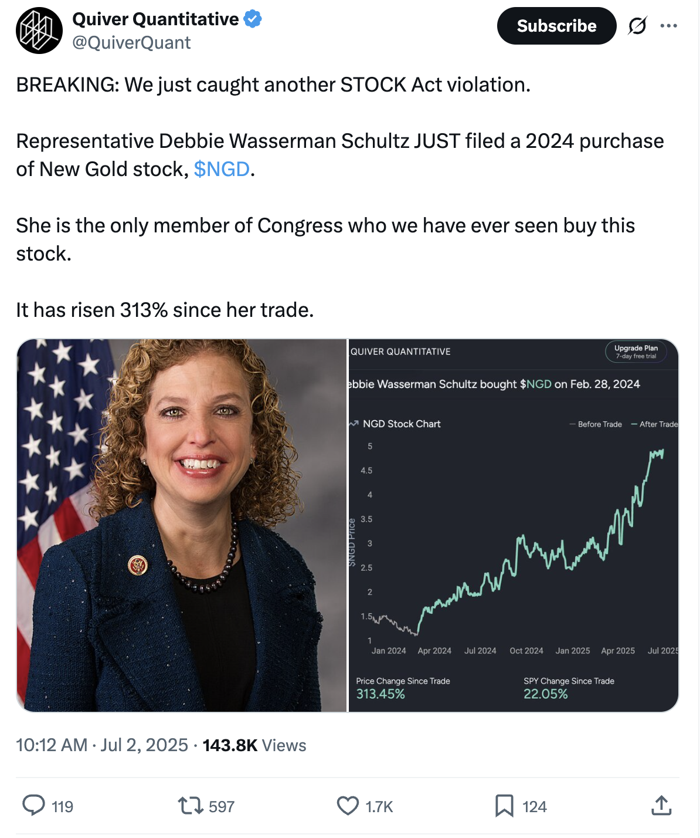Screen dimensions: 700x838
Task: Click the Upgrade Plan badge in chart
Action: pos(636,352)
